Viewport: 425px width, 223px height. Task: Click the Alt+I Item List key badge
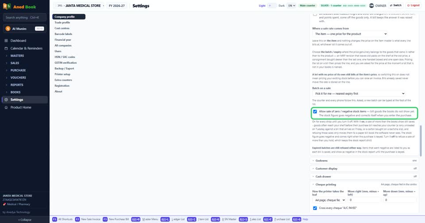pos(191,219)
